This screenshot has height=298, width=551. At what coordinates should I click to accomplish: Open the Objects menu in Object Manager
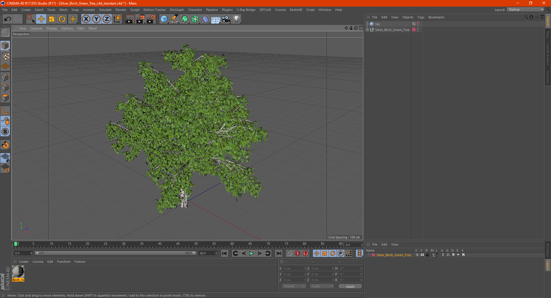[x=408, y=17]
